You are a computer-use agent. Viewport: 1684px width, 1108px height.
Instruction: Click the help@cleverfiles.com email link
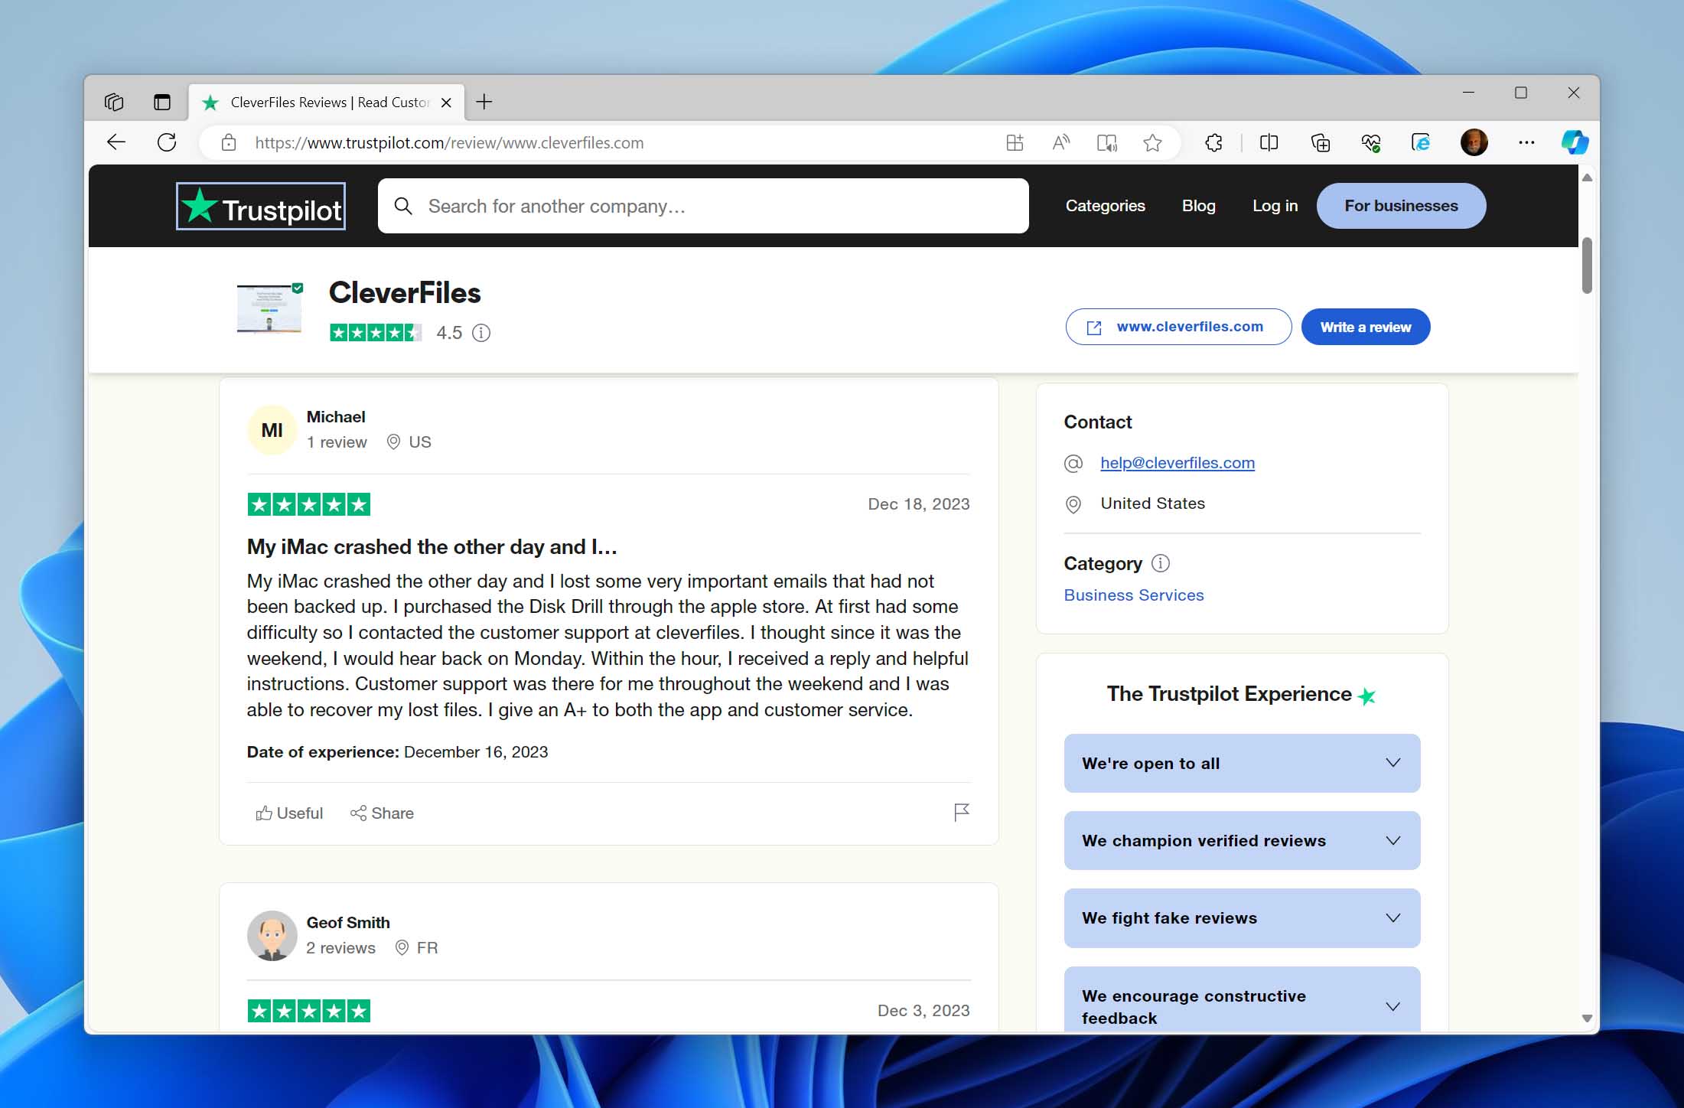pos(1177,463)
